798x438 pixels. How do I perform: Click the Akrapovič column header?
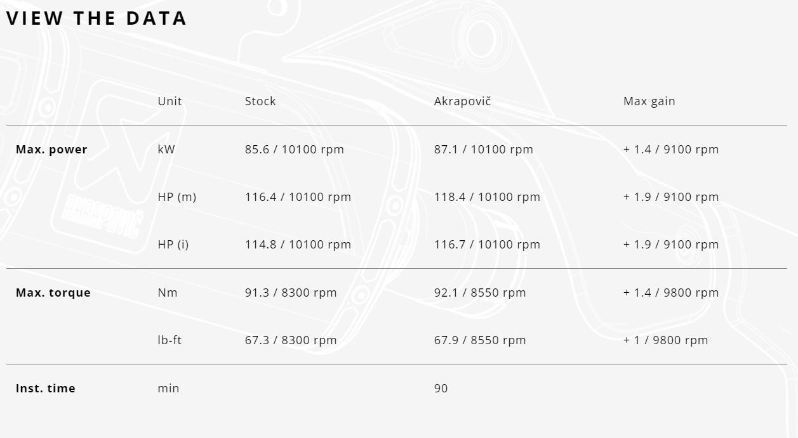pos(462,101)
